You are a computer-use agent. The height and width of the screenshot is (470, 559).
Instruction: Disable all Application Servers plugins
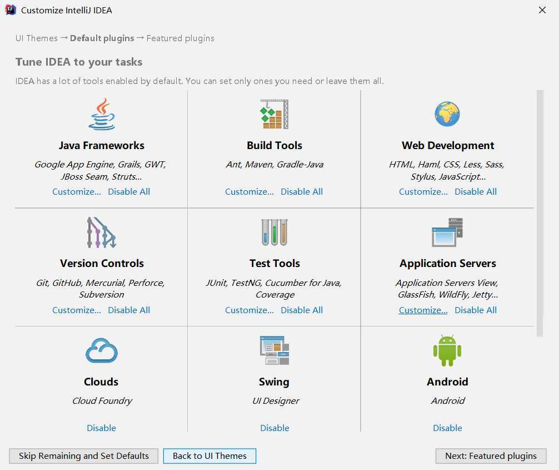pyautogui.click(x=476, y=310)
